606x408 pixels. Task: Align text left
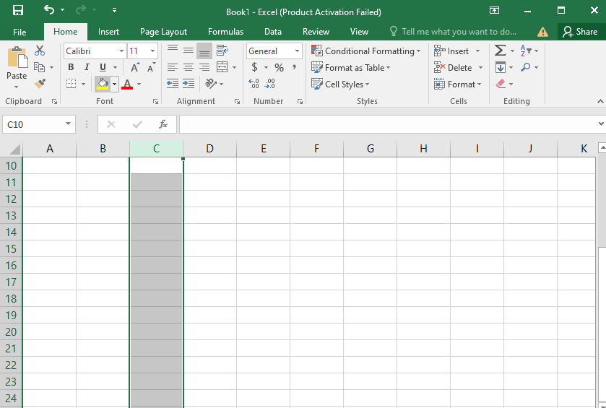click(x=173, y=67)
